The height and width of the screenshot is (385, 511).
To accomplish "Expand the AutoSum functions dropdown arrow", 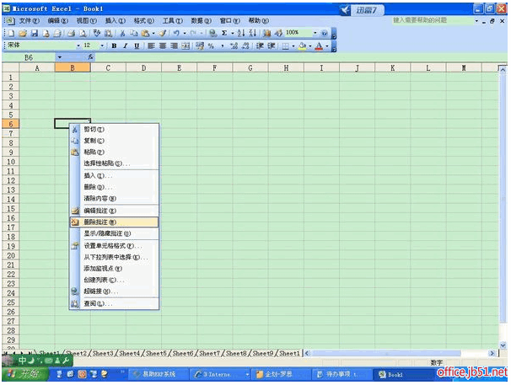I will 233,33.
